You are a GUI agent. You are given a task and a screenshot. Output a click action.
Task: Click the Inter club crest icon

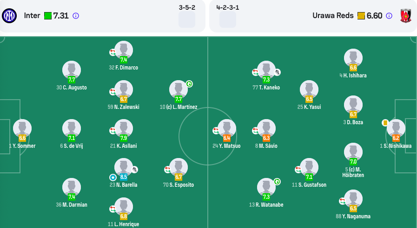pyautogui.click(x=9, y=16)
